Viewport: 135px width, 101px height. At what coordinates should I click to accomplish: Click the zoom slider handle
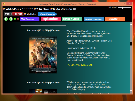pos(123,8)
